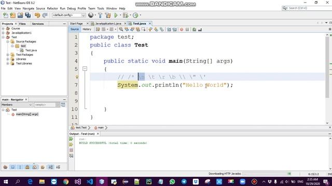Click the Output settings icon below Stop
This screenshot has height=186, width=332.
(71, 156)
